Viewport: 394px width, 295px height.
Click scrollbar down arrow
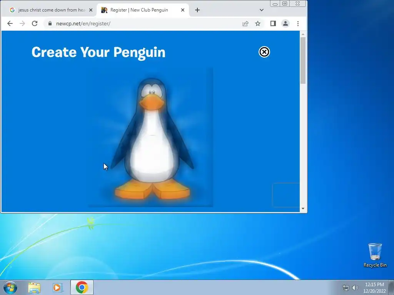click(303, 209)
